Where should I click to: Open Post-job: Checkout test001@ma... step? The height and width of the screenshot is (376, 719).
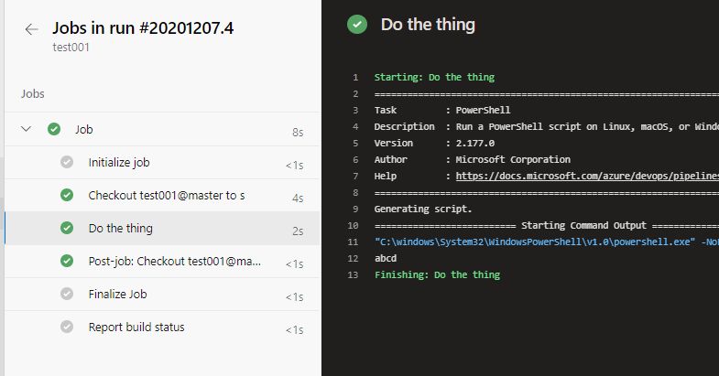coord(176,262)
